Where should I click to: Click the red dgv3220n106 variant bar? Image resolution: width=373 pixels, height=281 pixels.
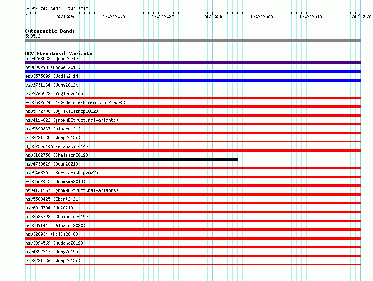click(x=193, y=151)
